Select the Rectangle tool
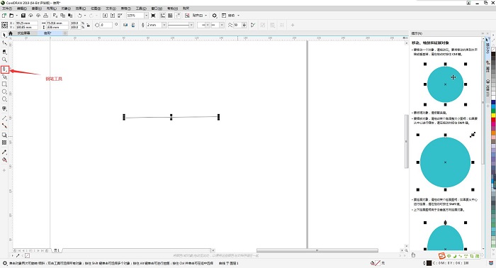 tap(4, 84)
